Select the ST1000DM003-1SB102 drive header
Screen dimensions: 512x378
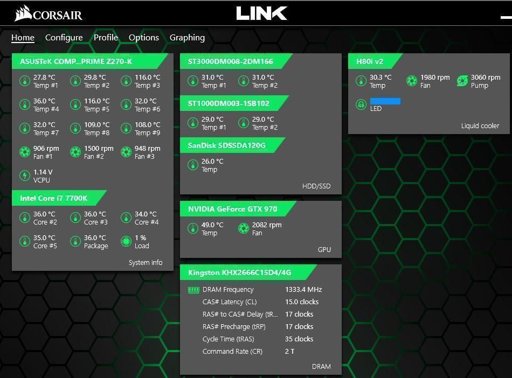[x=234, y=103]
